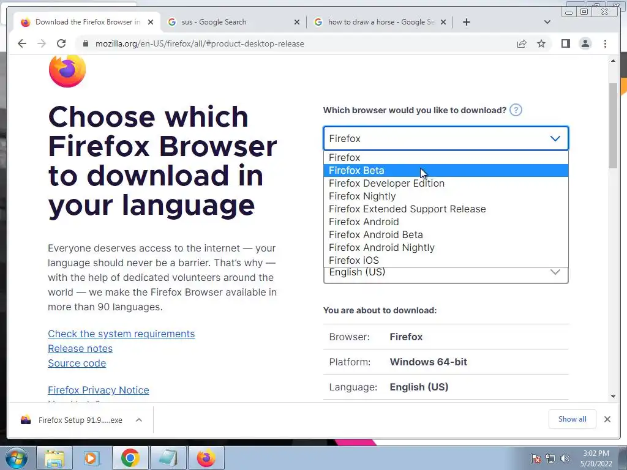Choose Firefox Developer Edition option

coord(446,183)
